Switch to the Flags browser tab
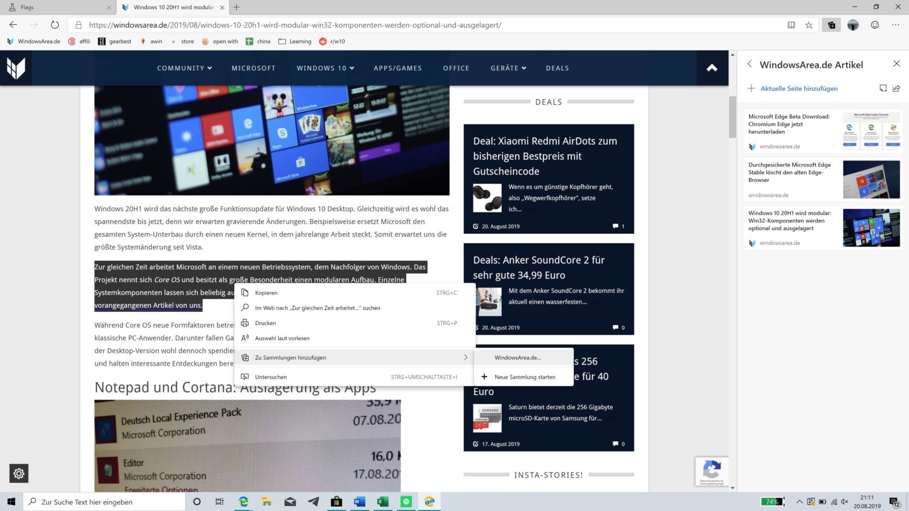Viewport: 909px width, 511px height. [x=55, y=7]
